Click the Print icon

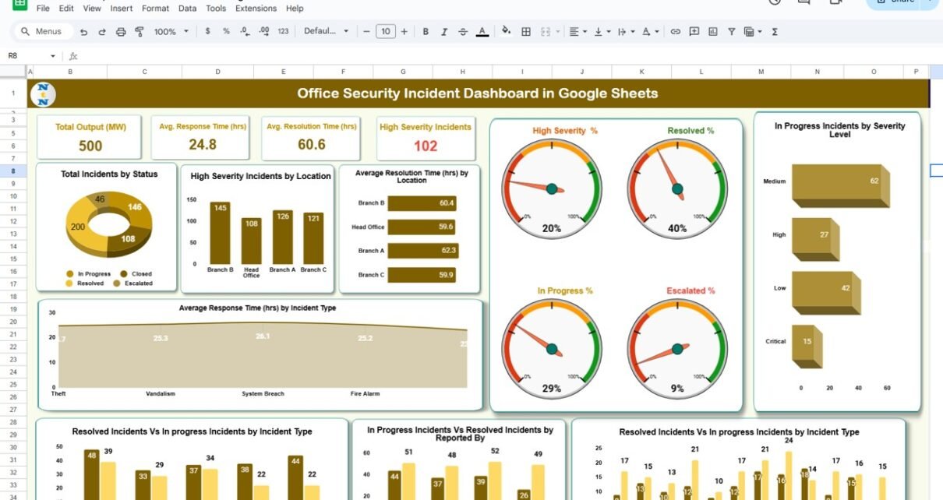(121, 32)
